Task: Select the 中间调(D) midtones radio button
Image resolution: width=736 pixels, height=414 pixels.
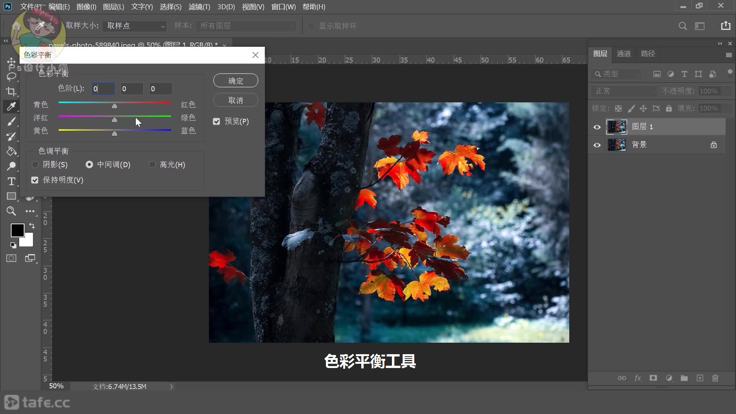Action: pos(89,164)
